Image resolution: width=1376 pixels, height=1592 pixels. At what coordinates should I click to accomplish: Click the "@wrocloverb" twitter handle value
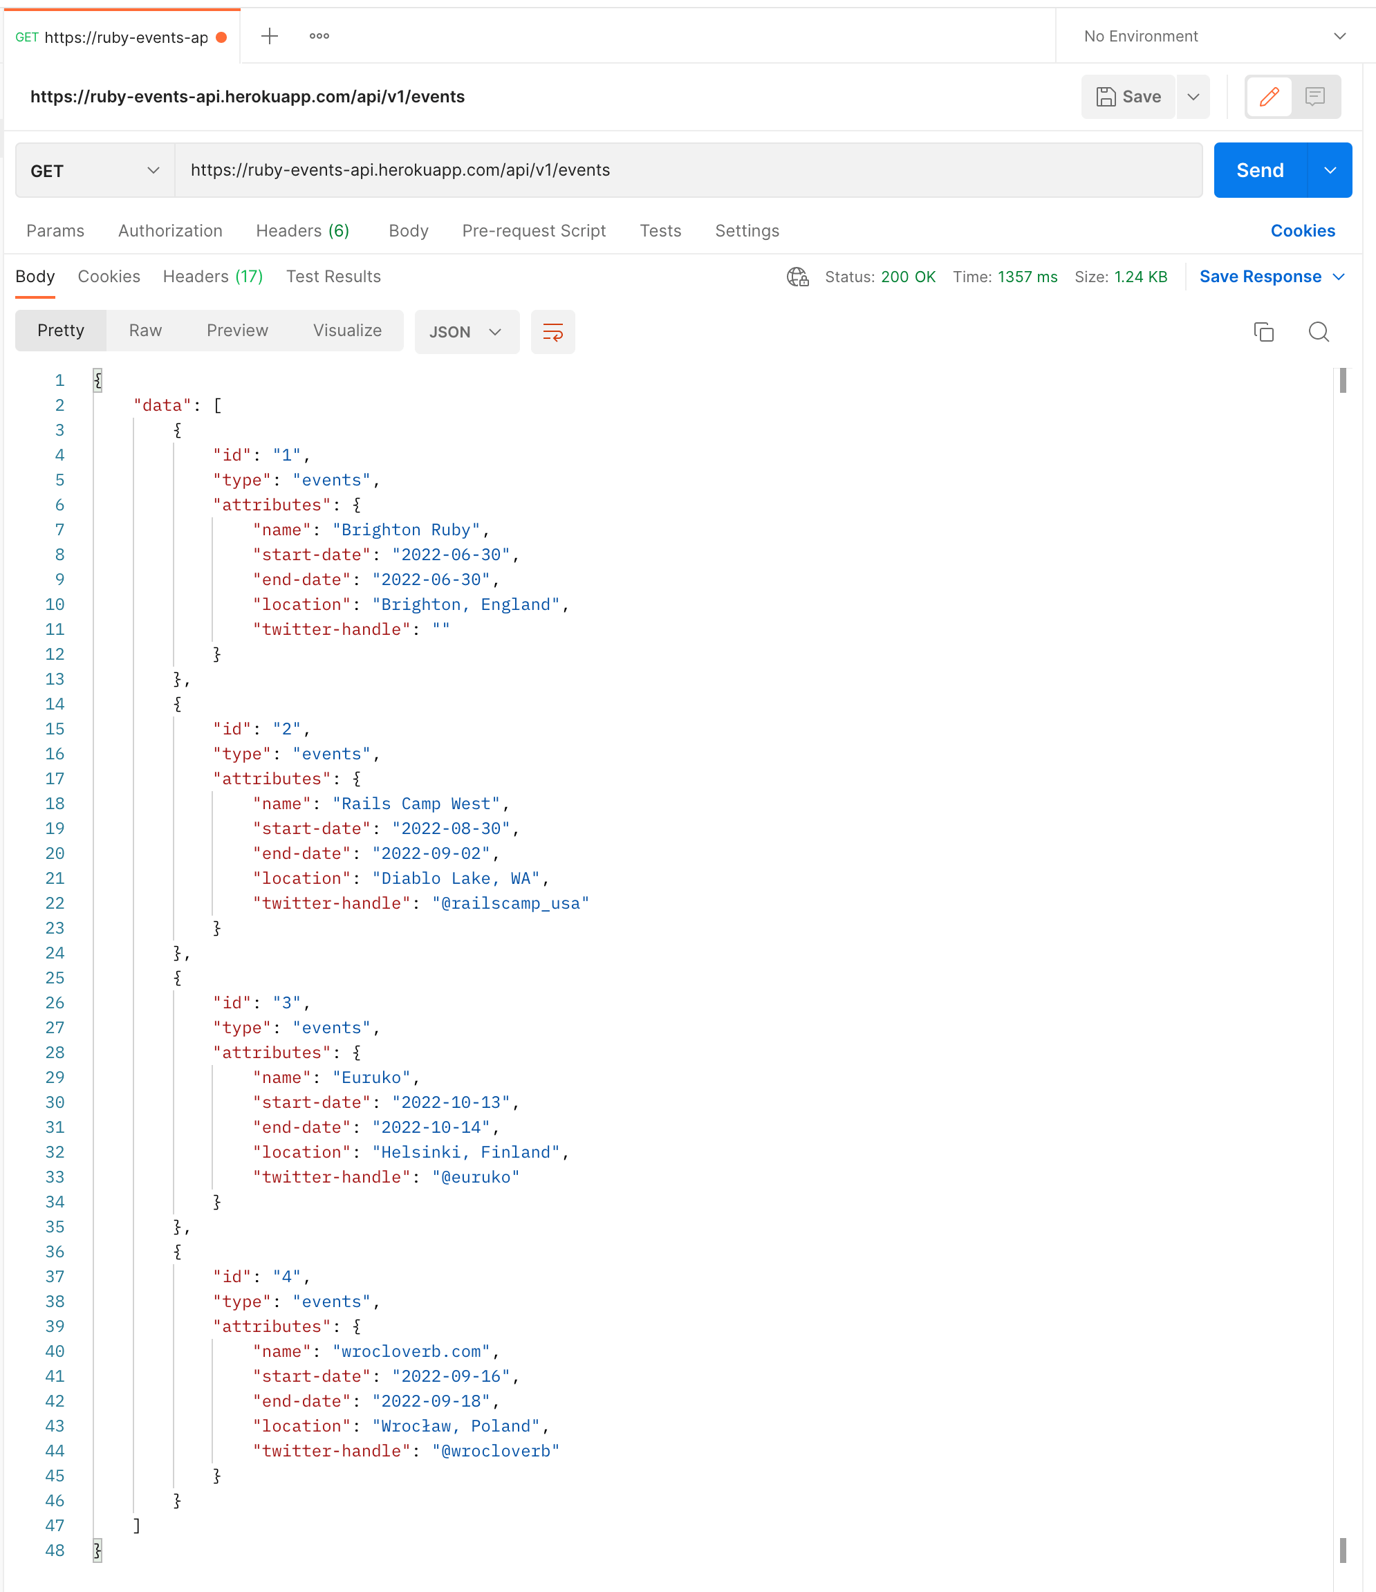click(496, 1451)
